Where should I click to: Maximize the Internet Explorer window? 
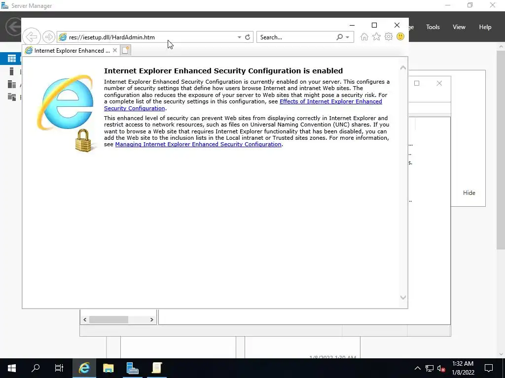pyautogui.click(x=374, y=25)
